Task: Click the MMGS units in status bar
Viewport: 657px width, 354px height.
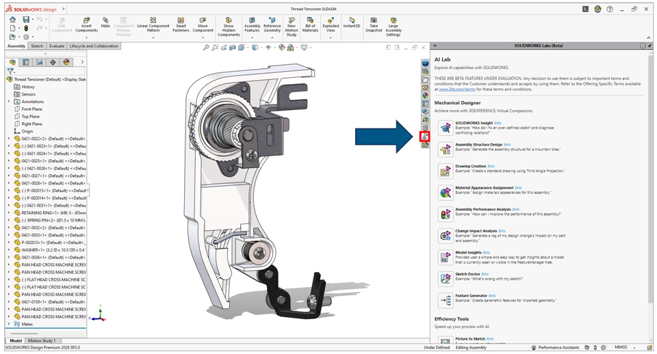Action: pyautogui.click(x=621, y=347)
